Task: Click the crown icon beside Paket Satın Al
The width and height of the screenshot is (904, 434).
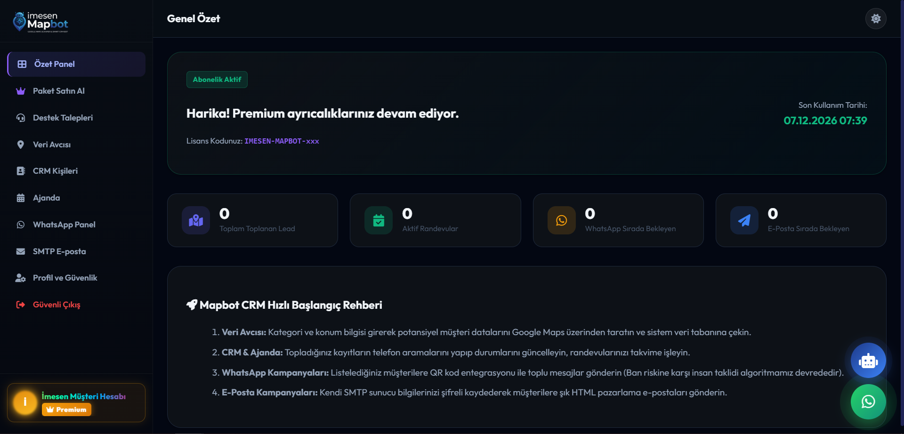Action: pos(21,91)
